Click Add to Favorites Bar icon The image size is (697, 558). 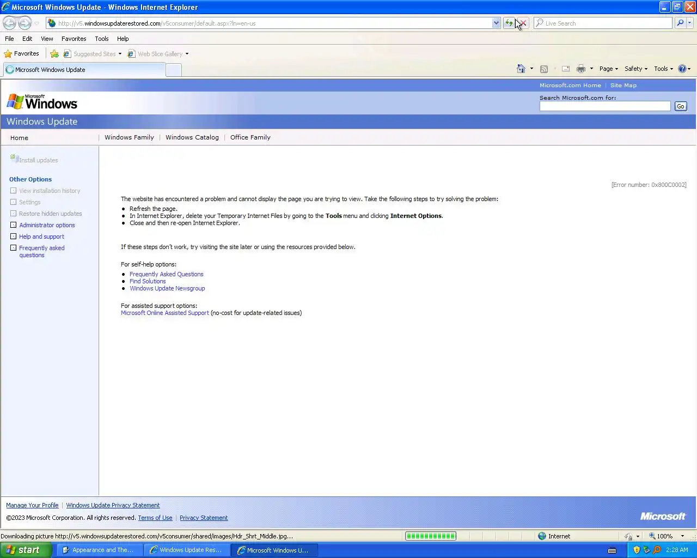pos(54,53)
